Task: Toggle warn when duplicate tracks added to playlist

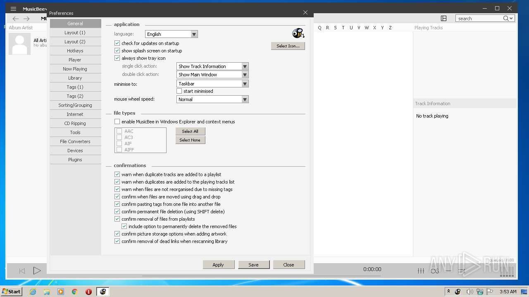Action: coord(117,174)
